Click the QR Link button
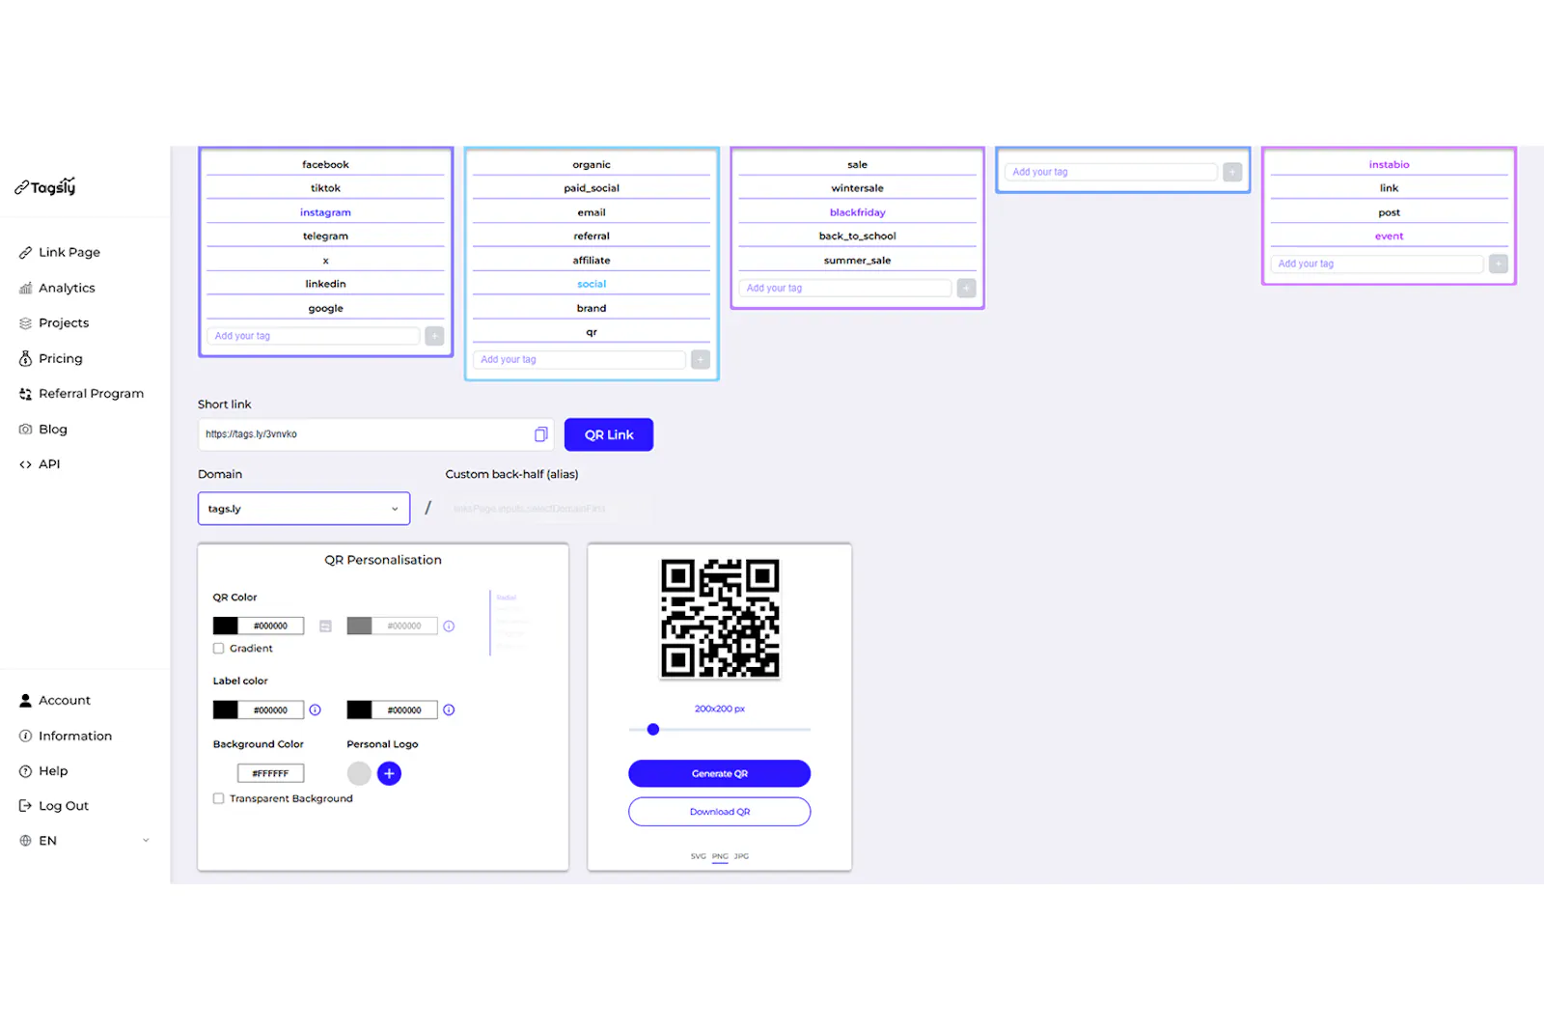 609,434
